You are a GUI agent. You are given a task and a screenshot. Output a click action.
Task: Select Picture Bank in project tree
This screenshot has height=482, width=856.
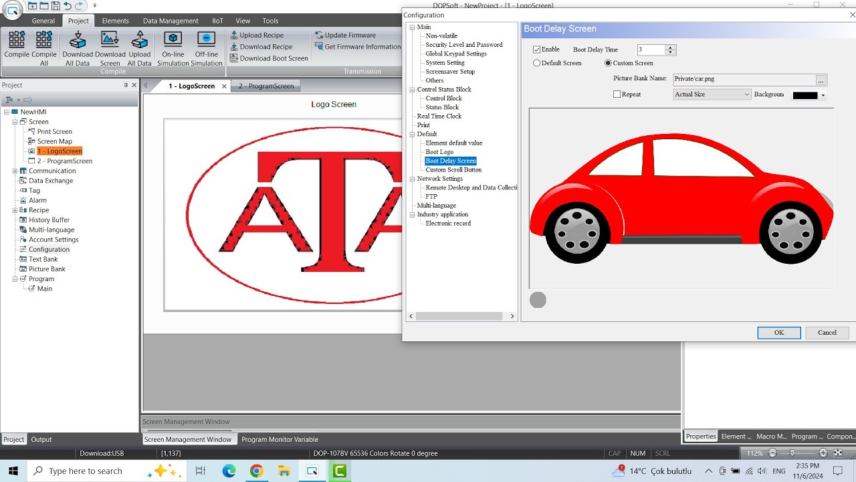47,269
